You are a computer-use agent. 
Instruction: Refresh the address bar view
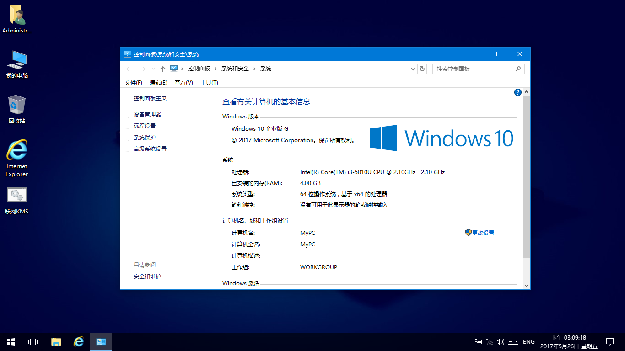(x=422, y=69)
